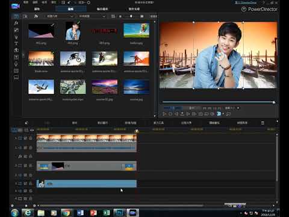
Task: Click the save project icon in title bar
Action: [63, 2]
